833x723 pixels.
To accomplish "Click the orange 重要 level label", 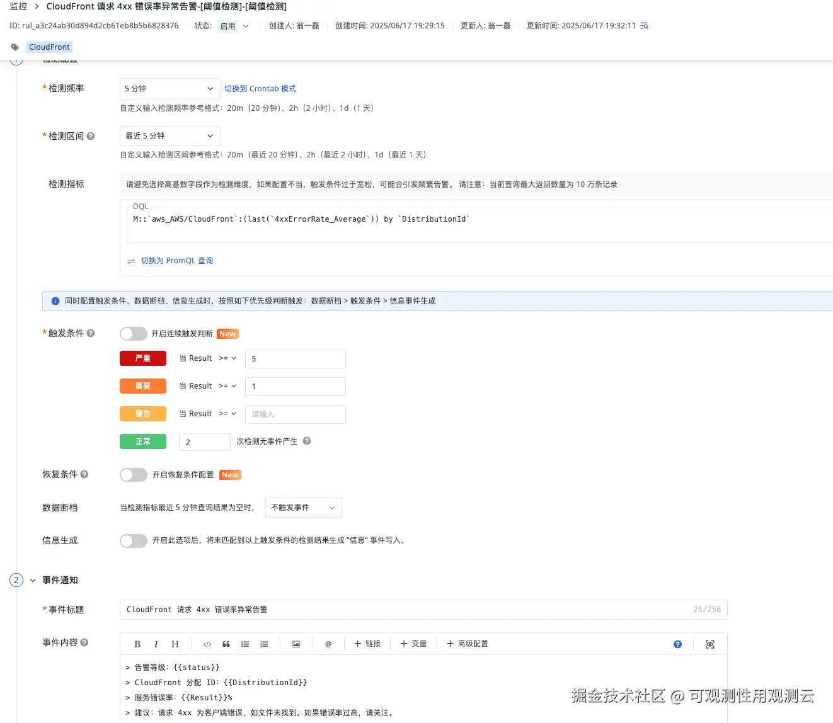I will pos(143,386).
